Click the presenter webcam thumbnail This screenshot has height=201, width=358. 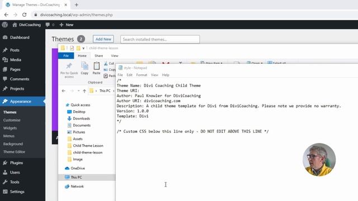319,160
